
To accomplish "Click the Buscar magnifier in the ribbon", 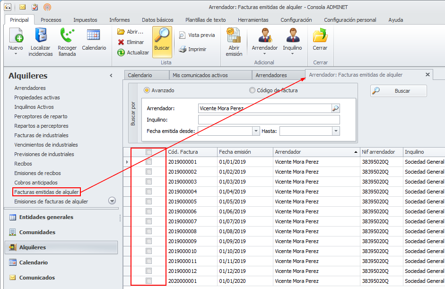I will pos(162,35).
